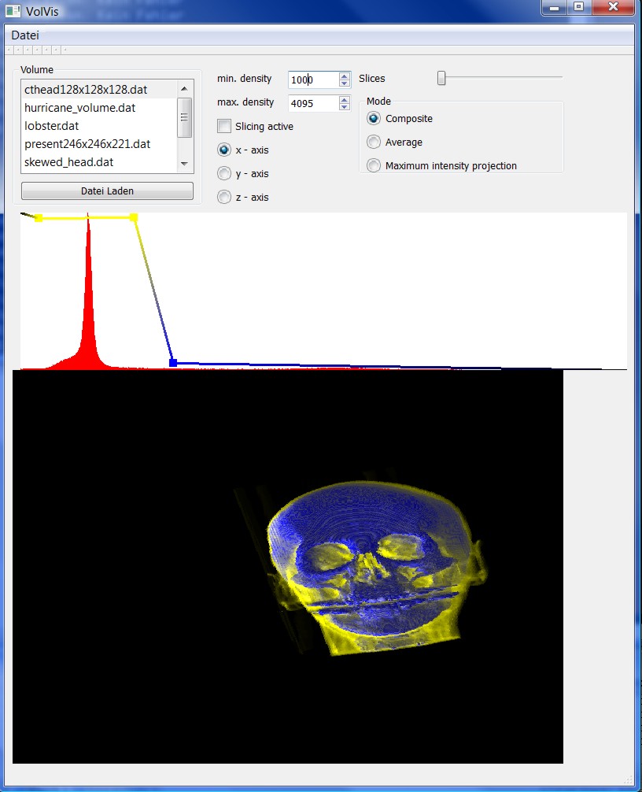Click volume list scroll down arrow
Image resolution: width=642 pixels, height=792 pixels.
click(x=184, y=164)
